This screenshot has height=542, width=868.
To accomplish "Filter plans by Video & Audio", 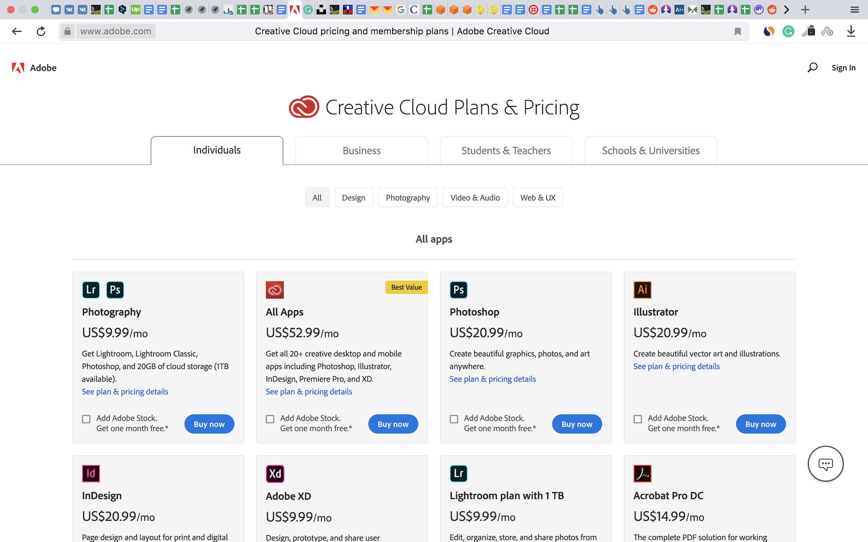I will [x=475, y=197].
